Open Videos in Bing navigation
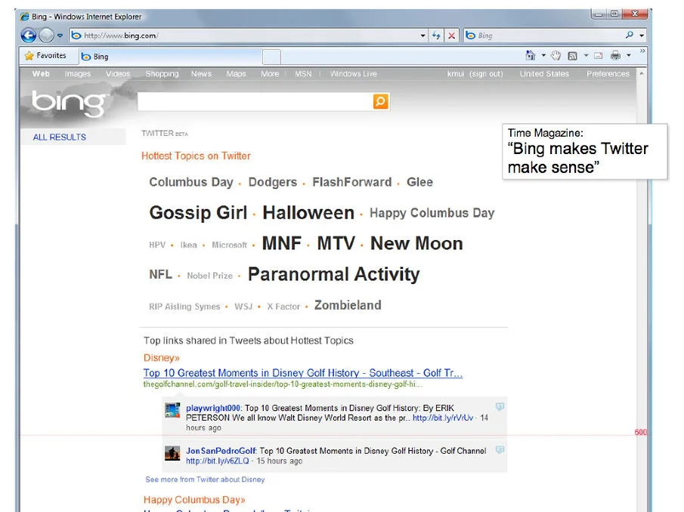The width and height of the screenshot is (684, 512). pos(118,74)
